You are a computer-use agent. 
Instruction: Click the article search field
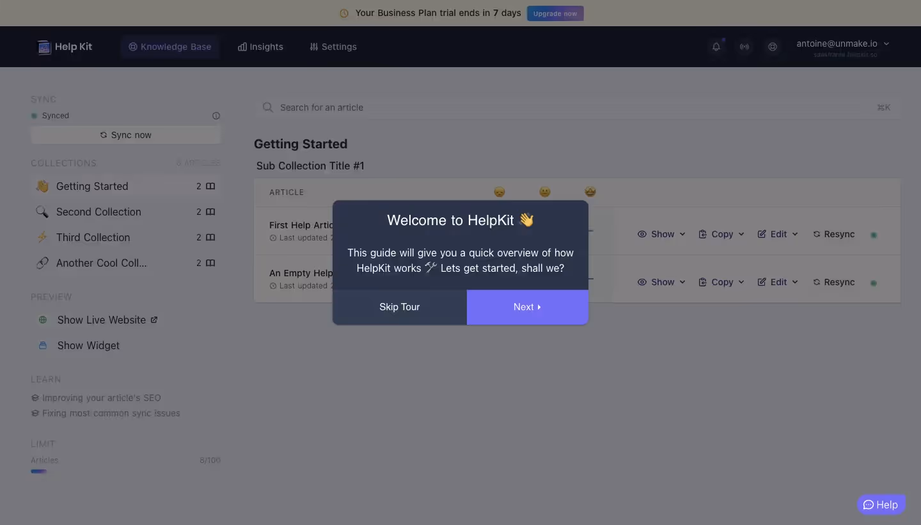point(448,107)
